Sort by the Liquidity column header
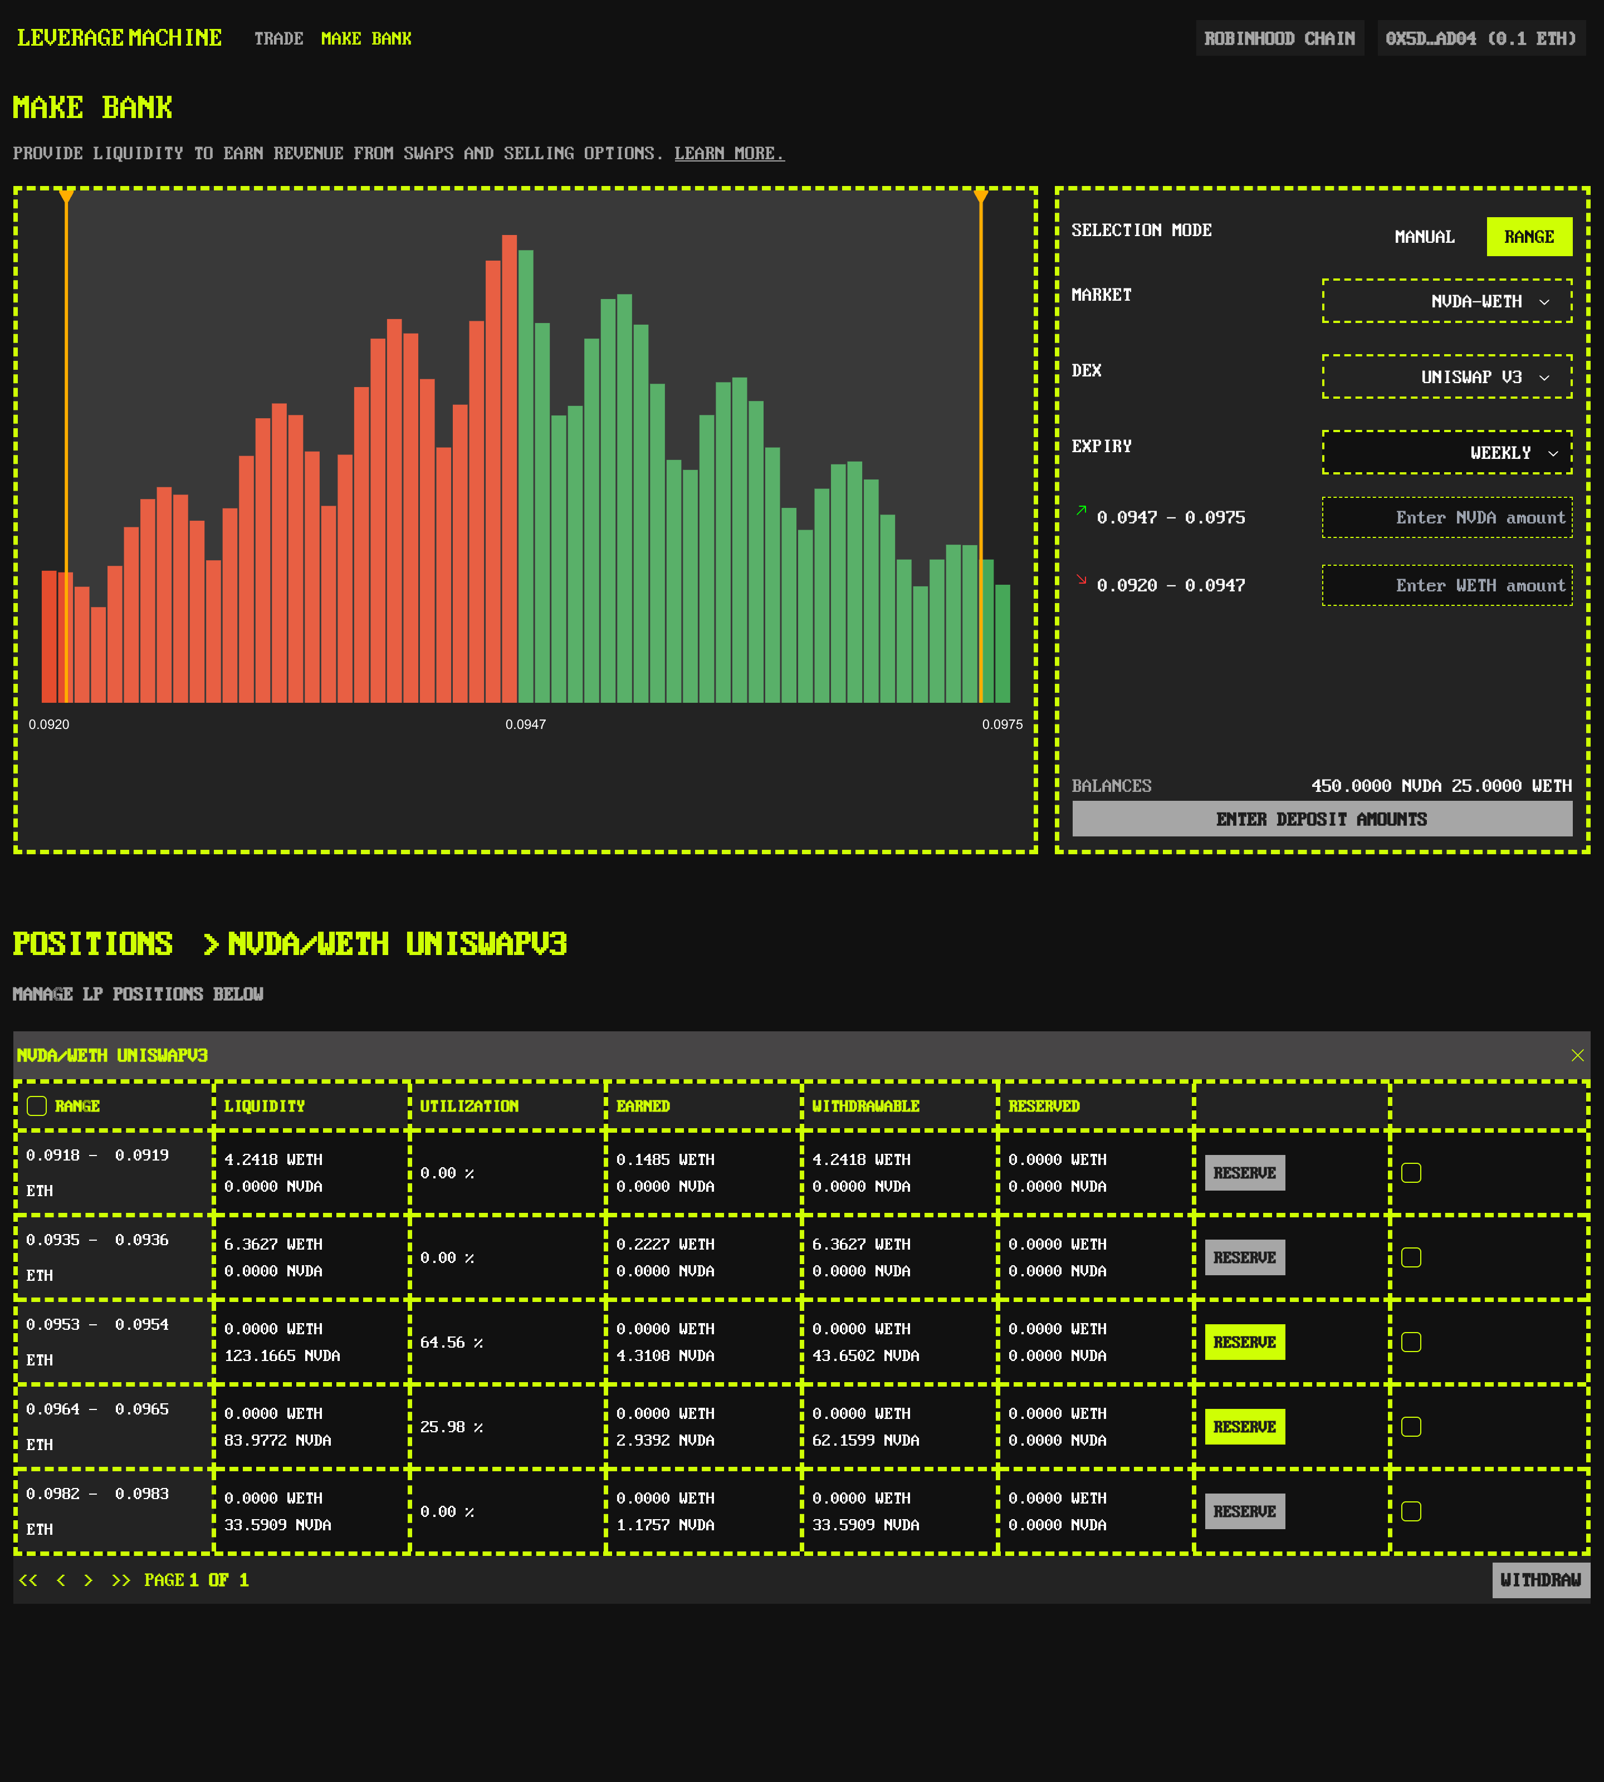The width and height of the screenshot is (1604, 1782). [265, 1106]
